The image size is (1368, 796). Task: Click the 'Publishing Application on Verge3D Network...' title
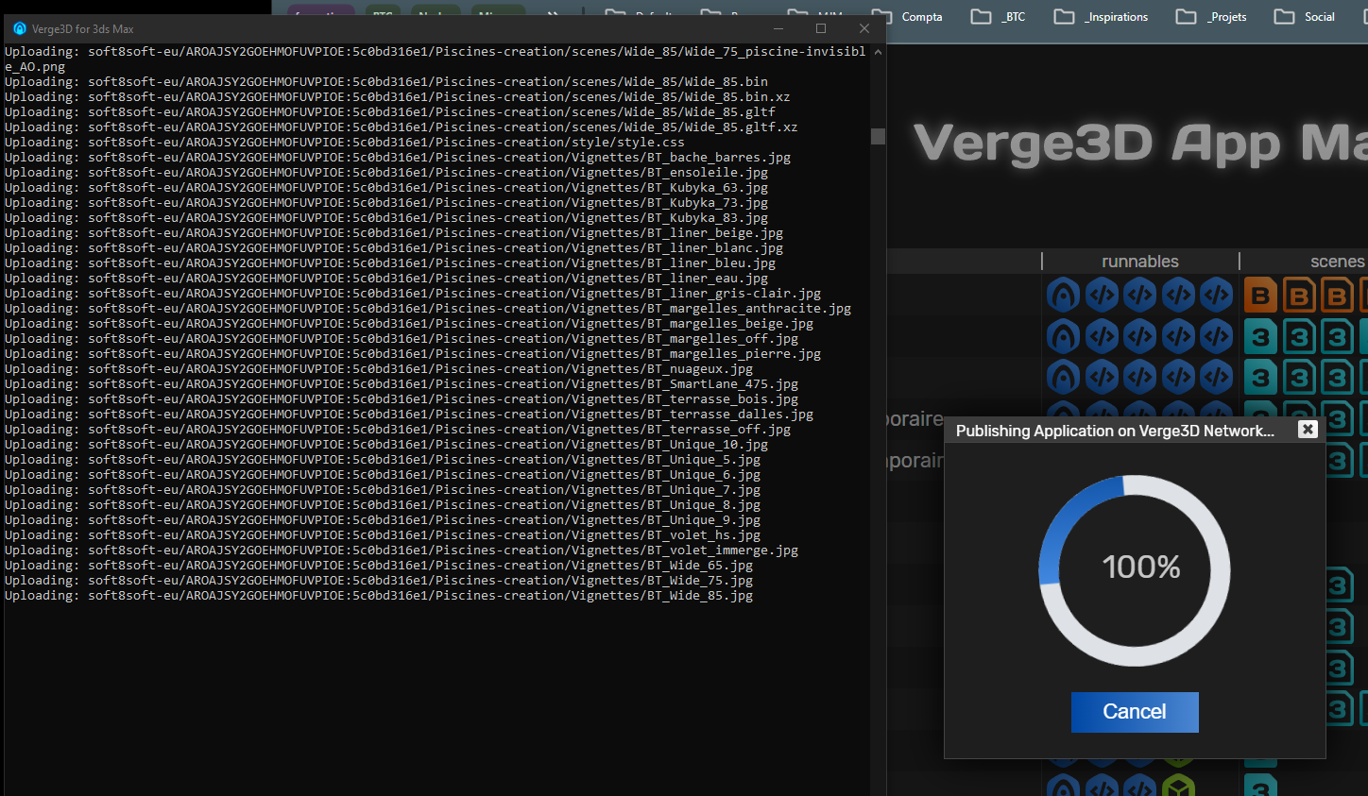pyautogui.click(x=1115, y=431)
